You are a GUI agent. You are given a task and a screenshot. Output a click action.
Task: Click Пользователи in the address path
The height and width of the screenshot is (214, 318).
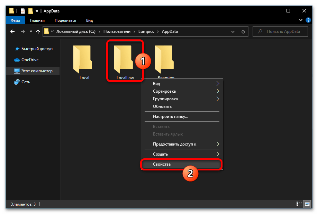click(117, 31)
